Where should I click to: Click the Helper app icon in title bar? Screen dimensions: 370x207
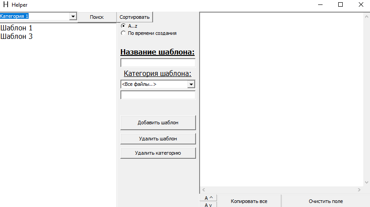(6, 4)
